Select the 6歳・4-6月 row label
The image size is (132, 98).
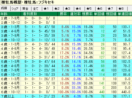10,83
